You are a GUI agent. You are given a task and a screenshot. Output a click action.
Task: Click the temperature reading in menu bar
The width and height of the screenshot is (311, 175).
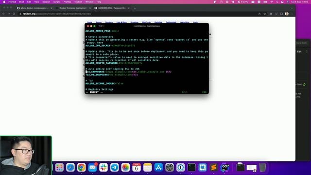pyautogui.click(x=243, y=2)
